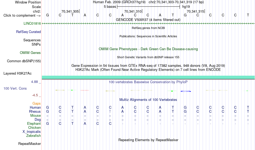Click the 70,341,305 ruler position
The image size is (255, 150).
[70, 11]
